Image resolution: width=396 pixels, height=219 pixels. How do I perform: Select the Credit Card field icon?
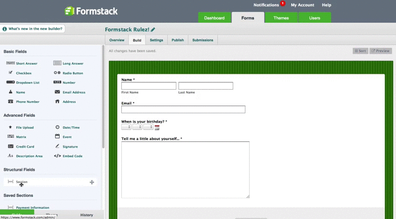click(x=11, y=146)
